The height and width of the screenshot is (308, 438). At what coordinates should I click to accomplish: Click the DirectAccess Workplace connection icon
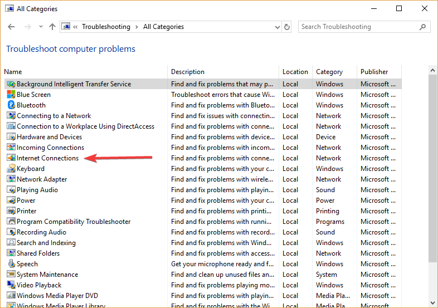tap(11, 126)
